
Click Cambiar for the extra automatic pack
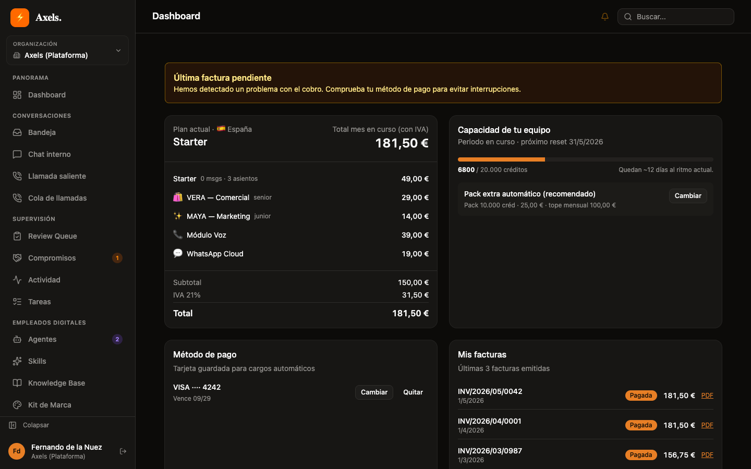(688, 196)
